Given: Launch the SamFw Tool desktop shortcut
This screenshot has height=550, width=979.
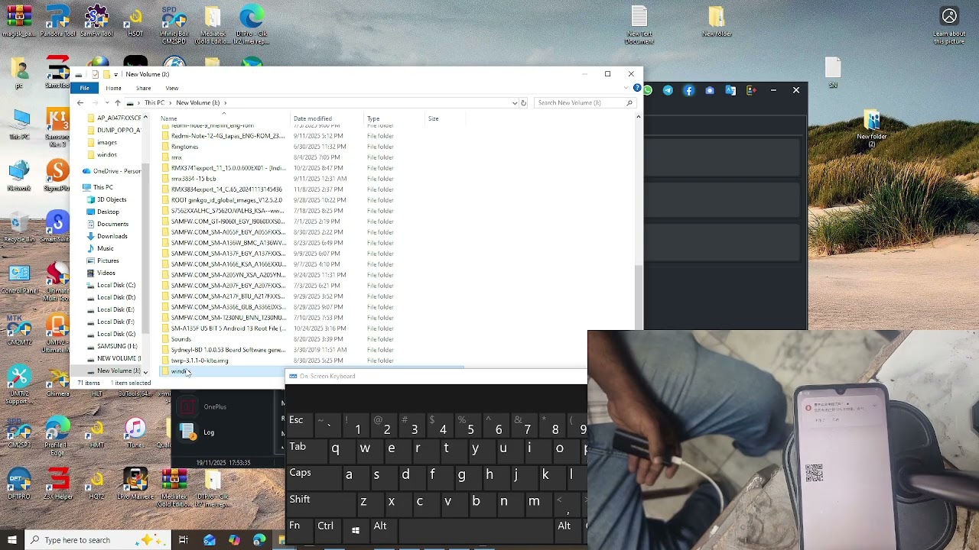Looking at the screenshot, I should tap(96, 21).
